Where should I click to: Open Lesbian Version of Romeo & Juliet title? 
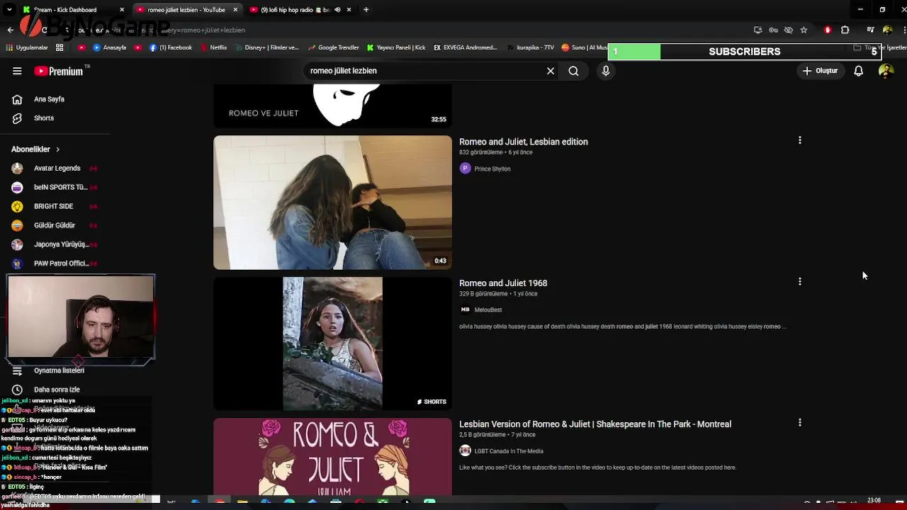click(x=595, y=424)
